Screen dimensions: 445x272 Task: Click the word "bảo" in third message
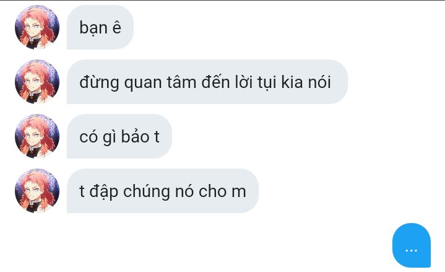[x=135, y=136]
